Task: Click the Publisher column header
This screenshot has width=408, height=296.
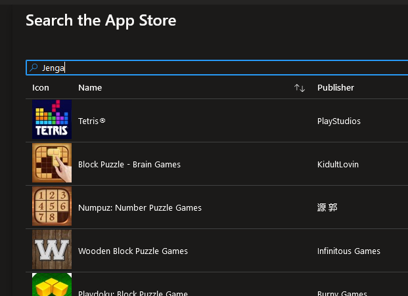Action: [x=336, y=87]
